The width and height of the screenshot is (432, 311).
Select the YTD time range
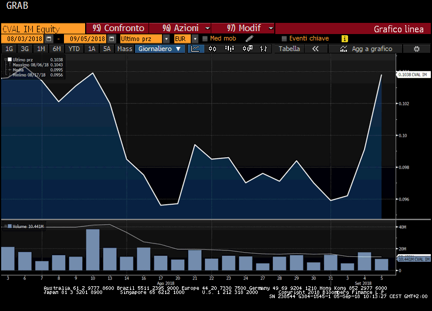pos(74,49)
